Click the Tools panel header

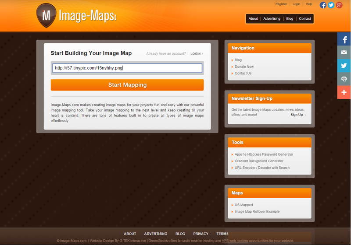pos(269,143)
